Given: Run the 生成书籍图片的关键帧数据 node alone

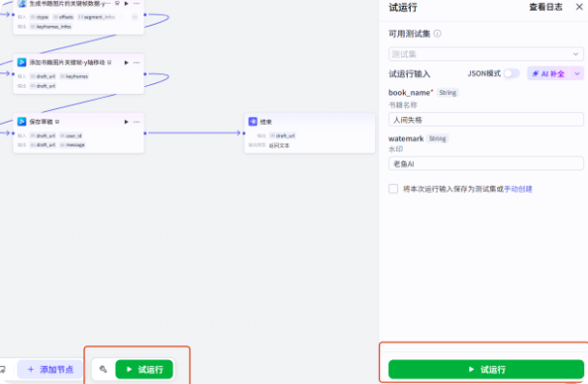Looking at the screenshot, I should click(x=127, y=3).
